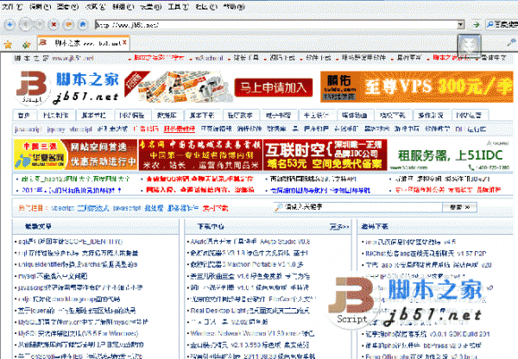Open a new tab with the plus button
The image size is (518, 359).
[x=9, y=24]
